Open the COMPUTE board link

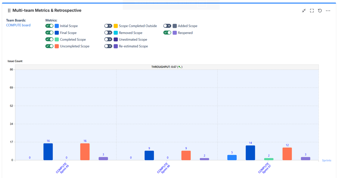[18, 25]
